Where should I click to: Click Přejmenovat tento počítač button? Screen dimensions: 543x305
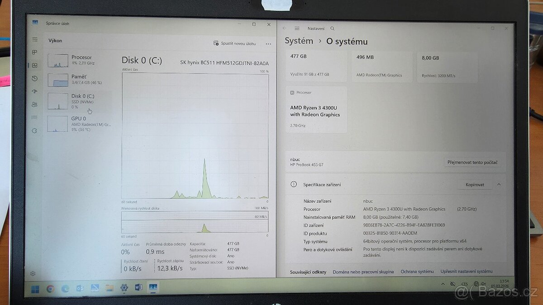coord(473,162)
